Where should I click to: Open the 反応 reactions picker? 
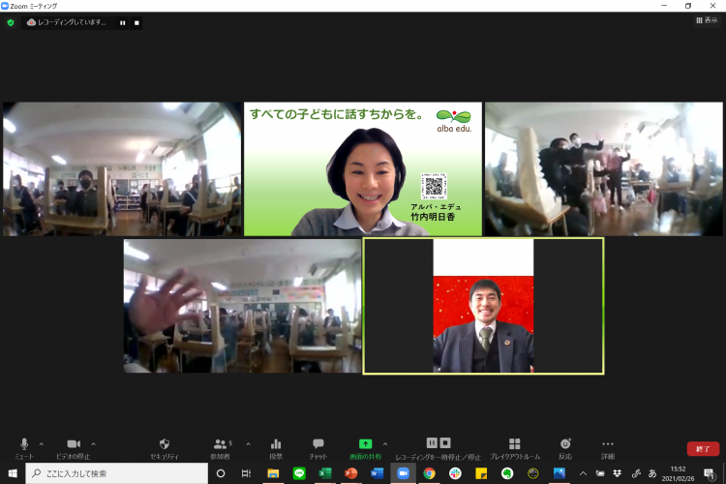[x=565, y=449]
